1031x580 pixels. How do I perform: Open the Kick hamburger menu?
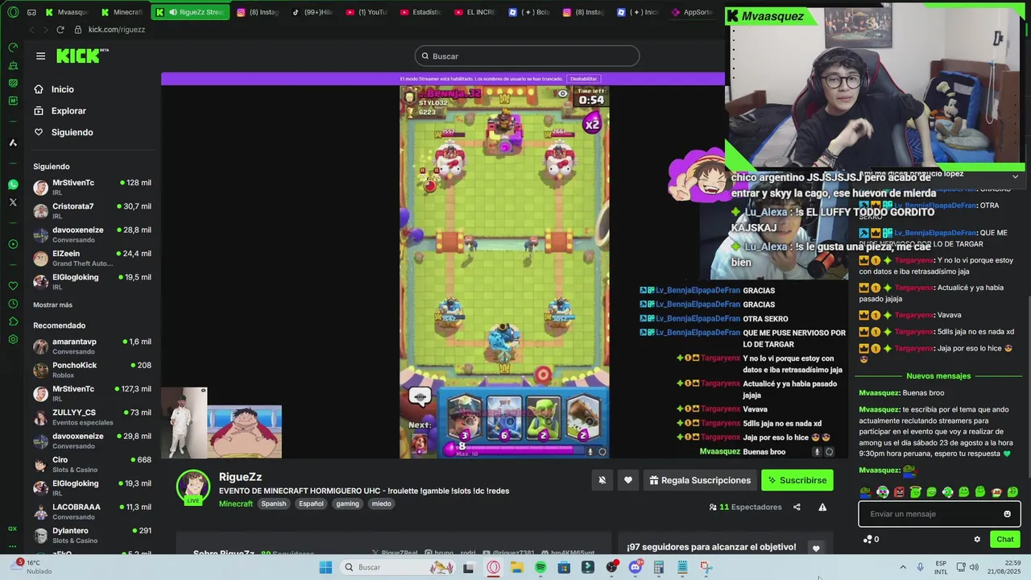[x=40, y=56]
